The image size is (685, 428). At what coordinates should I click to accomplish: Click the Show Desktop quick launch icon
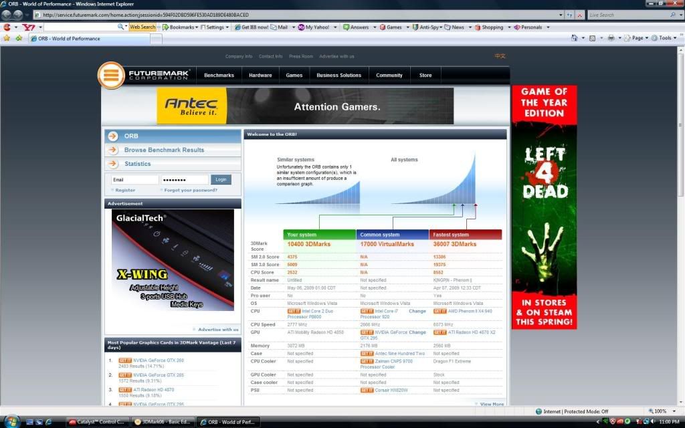pyautogui.click(x=29, y=422)
